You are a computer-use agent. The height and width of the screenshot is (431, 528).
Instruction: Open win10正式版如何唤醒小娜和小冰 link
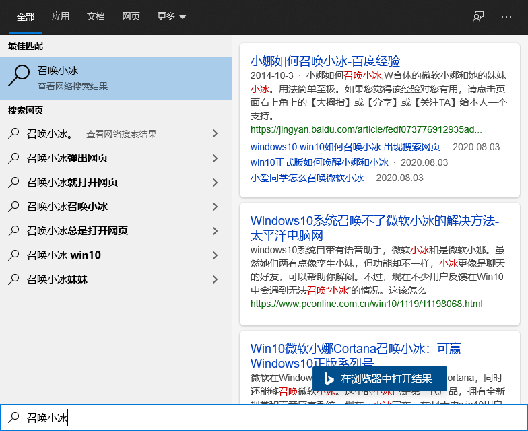(319, 162)
